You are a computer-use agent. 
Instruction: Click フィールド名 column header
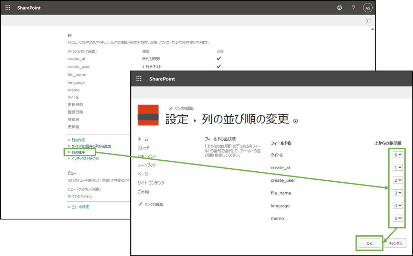tap(281, 143)
